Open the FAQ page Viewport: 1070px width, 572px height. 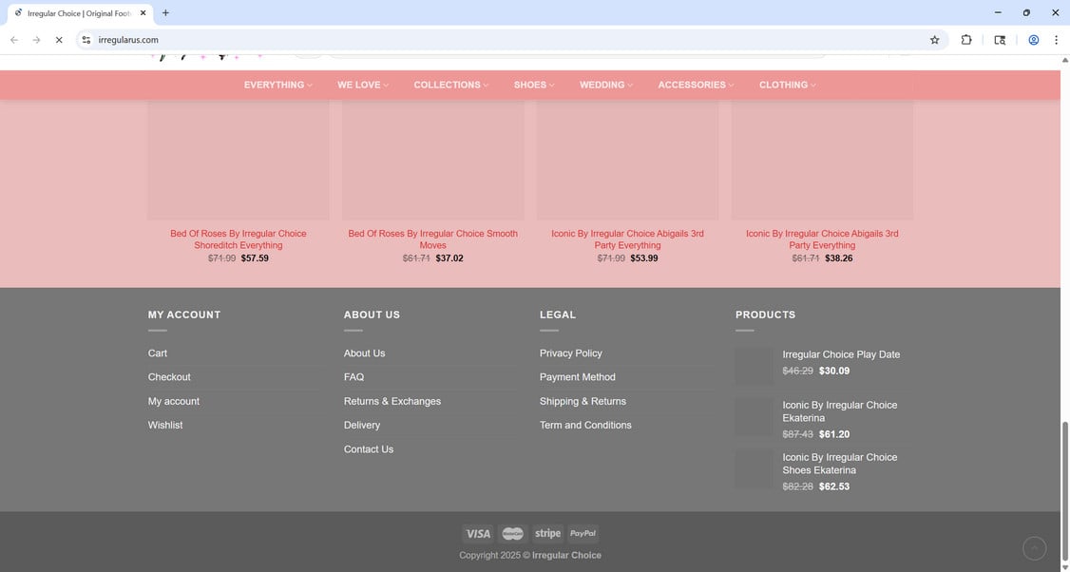click(x=354, y=377)
